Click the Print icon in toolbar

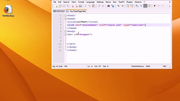click(x=80, y=6)
